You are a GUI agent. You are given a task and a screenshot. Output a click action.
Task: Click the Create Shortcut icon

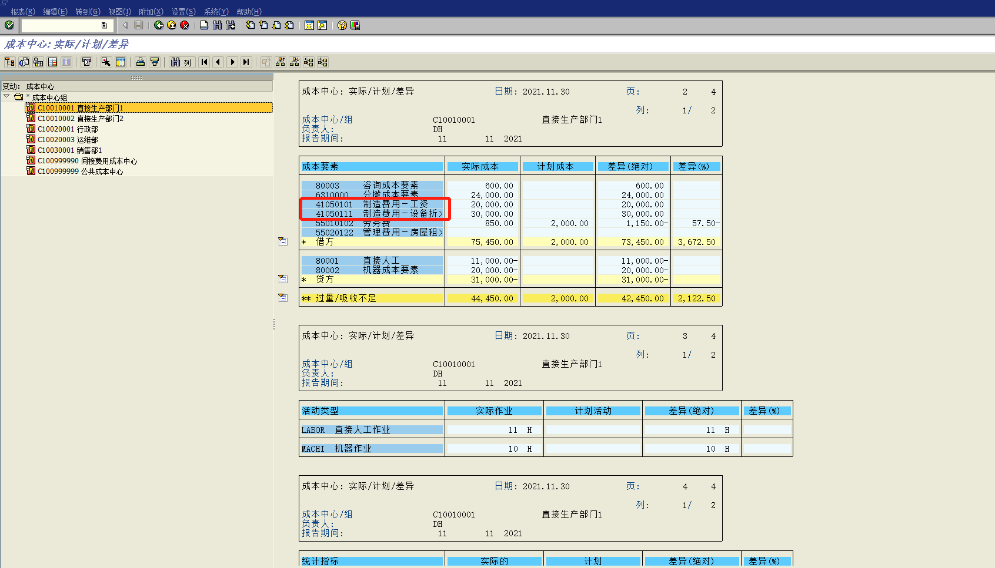322,25
